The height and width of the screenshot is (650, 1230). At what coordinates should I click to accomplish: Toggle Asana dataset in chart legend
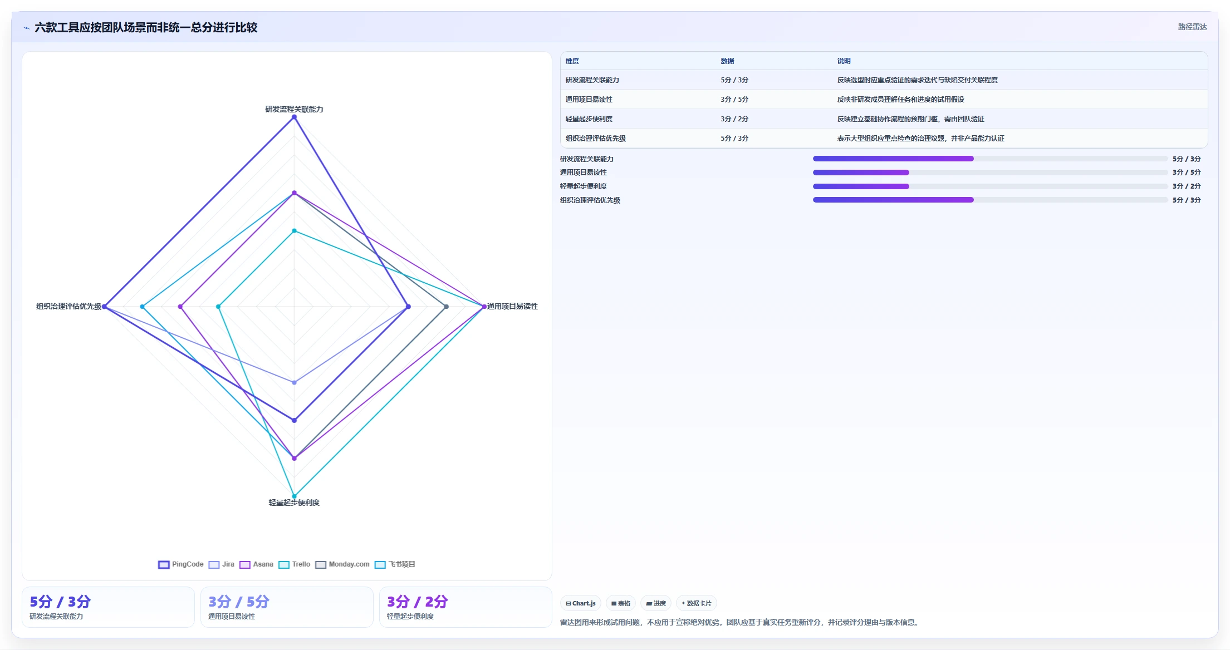click(256, 564)
